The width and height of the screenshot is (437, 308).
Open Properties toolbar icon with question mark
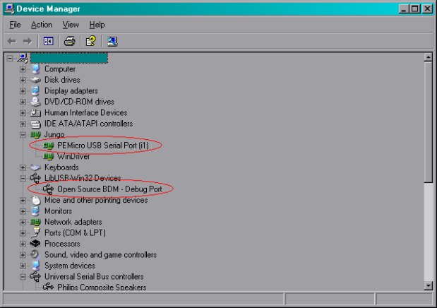[x=90, y=41]
